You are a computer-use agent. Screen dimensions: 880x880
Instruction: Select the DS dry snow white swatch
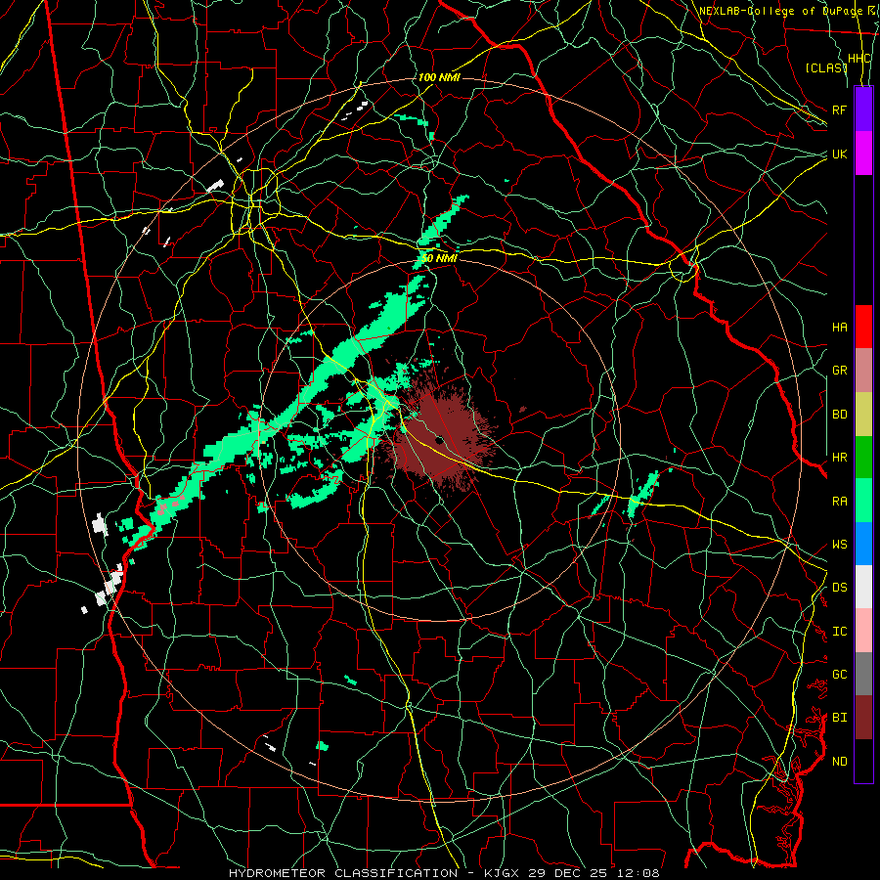[x=863, y=587]
